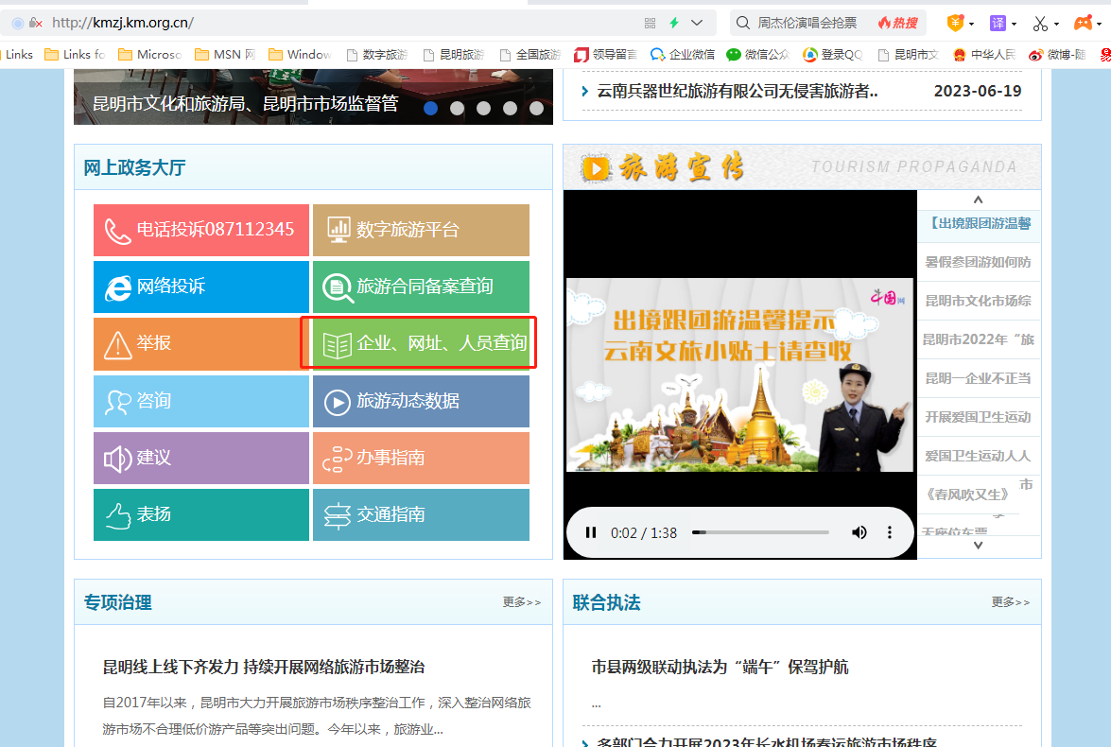Open 企业、网址、人员查询 tile
The height and width of the screenshot is (747, 1111).
(x=421, y=343)
